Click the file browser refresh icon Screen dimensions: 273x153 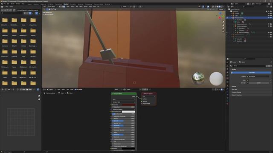coord(10,10)
